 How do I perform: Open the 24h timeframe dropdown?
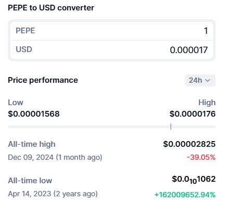[x=200, y=80]
